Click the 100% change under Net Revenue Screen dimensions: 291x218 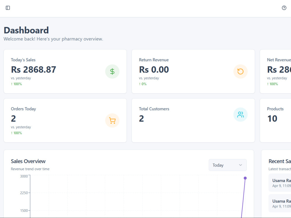272,84
